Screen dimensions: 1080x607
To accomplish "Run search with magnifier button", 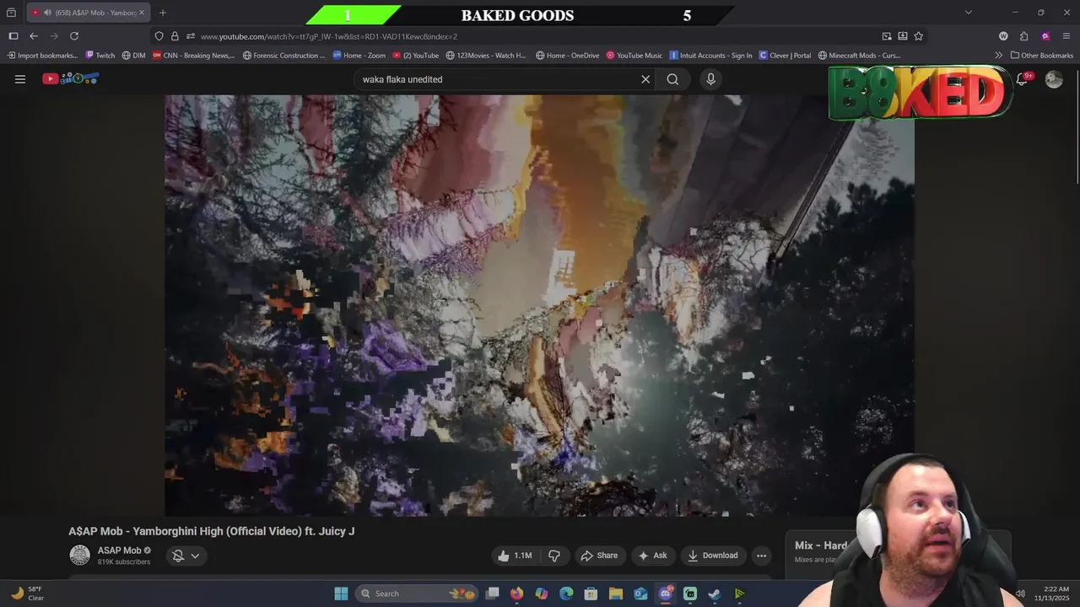I will [672, 79].
